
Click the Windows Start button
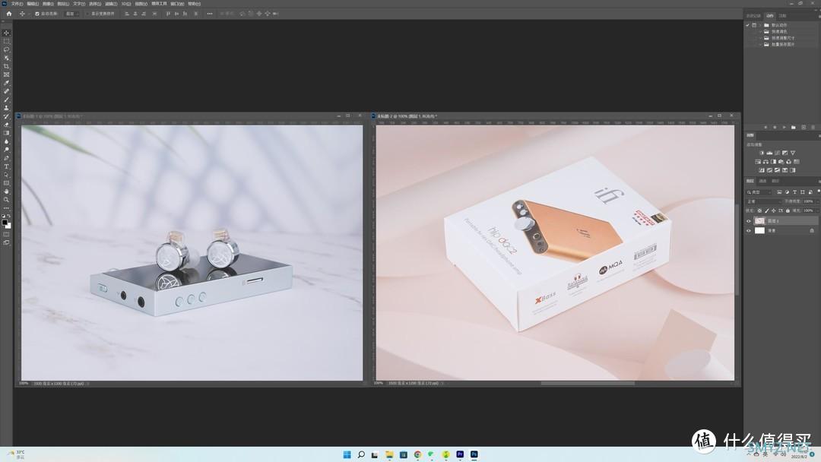347,454
